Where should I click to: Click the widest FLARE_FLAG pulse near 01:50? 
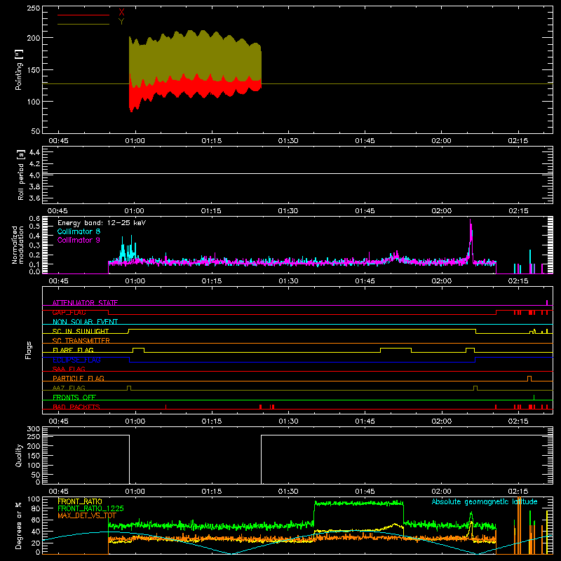(x=396, y=350)
